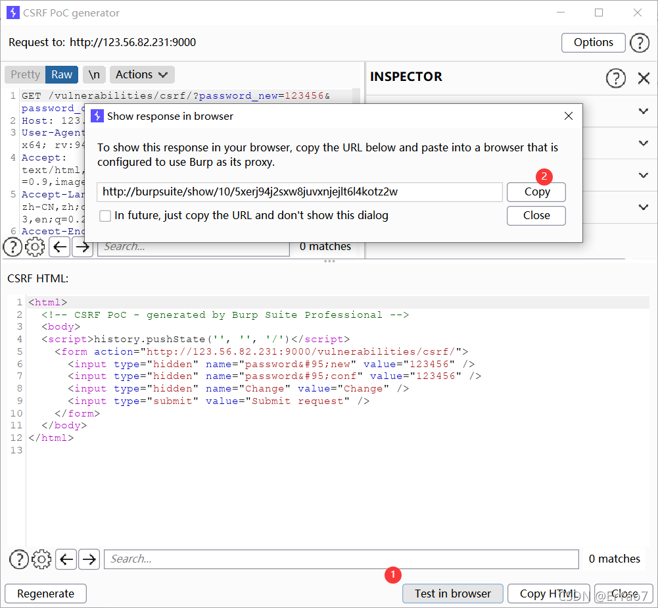Click the CSRF PoC comment line
Screen dimensions: 658x608
click(x=225, y=315)
